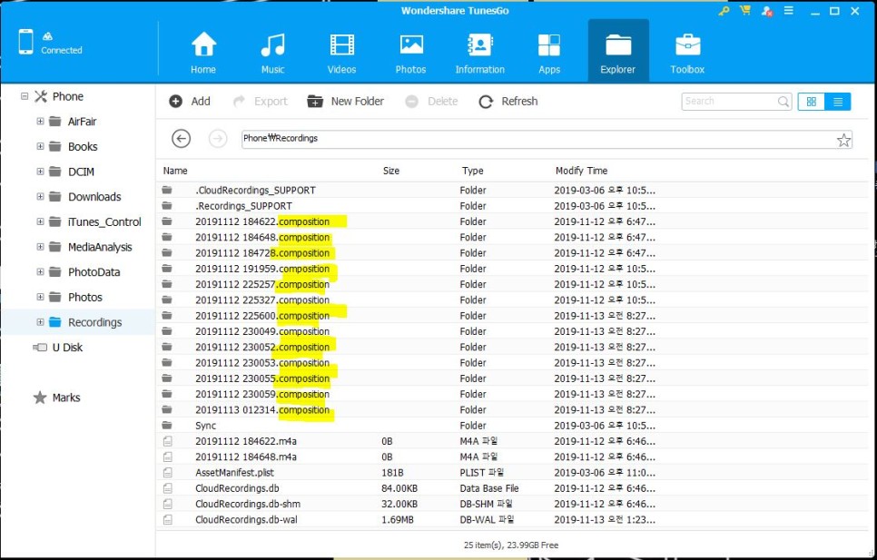The width and height of the screenshot is (877, 560).
Task: Select MediaAnalysis in the sidebar tree
Action: click(x=100, y=247)
